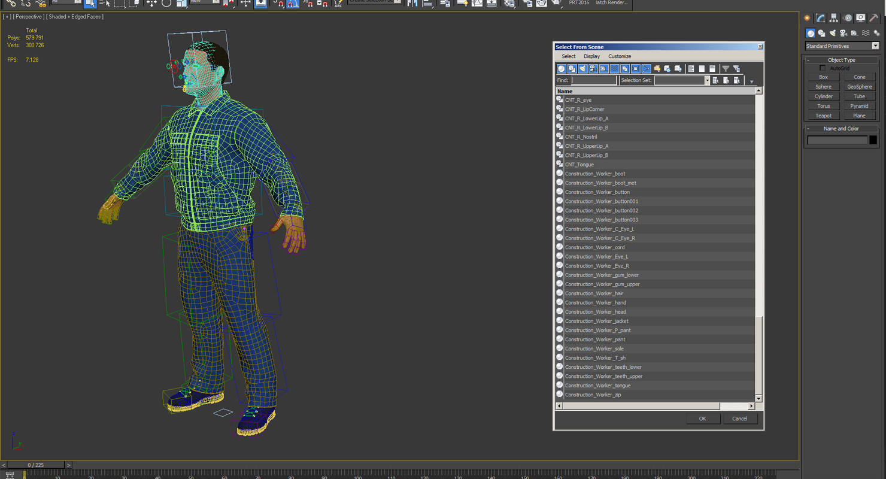Select Space Warps category in Create panel
The height and width of the screenshot is (479, 886).
[866, 34]
